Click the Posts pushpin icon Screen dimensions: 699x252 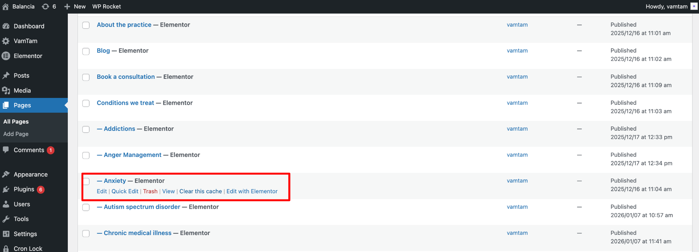tap(6, 76)
